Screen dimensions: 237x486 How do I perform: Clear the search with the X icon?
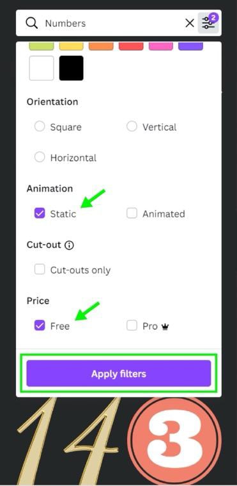(x=190, y=23)
